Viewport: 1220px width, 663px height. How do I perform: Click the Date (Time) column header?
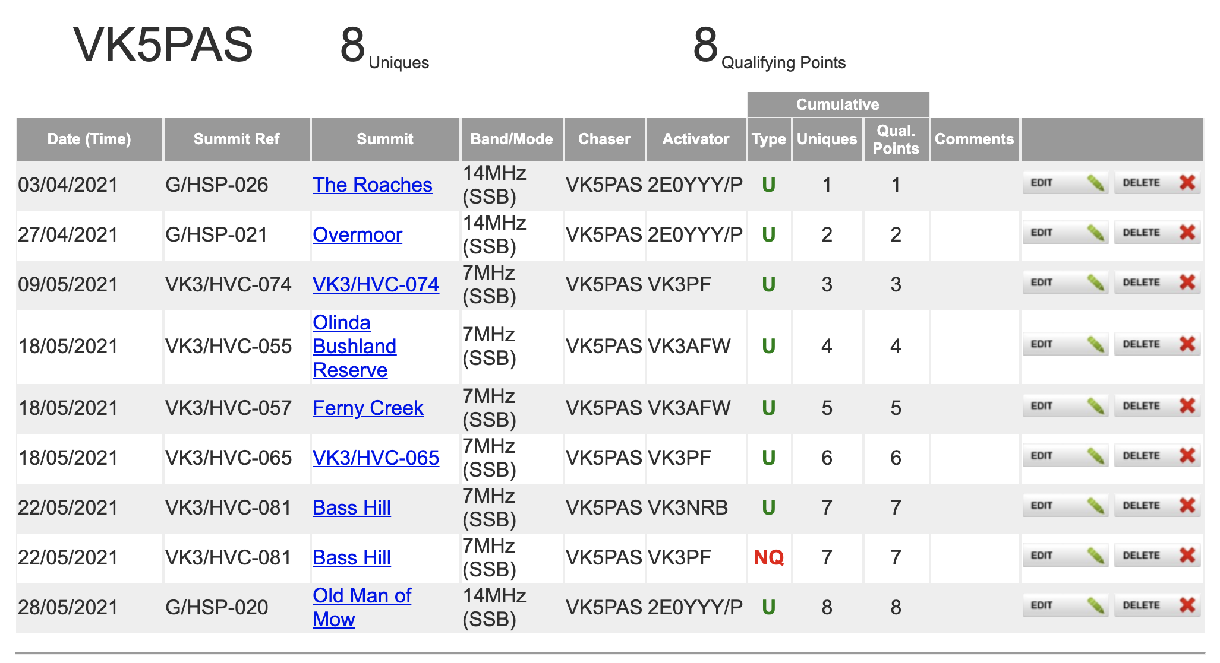(x=89, y=139)
